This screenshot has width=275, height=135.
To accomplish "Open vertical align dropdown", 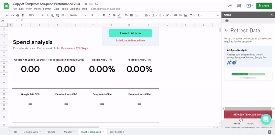I will coord(154,15).
